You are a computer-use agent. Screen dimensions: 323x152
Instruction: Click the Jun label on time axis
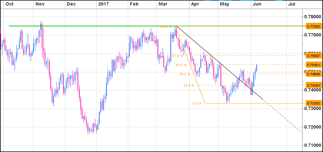pyautogui.click(x=257, y=4)
